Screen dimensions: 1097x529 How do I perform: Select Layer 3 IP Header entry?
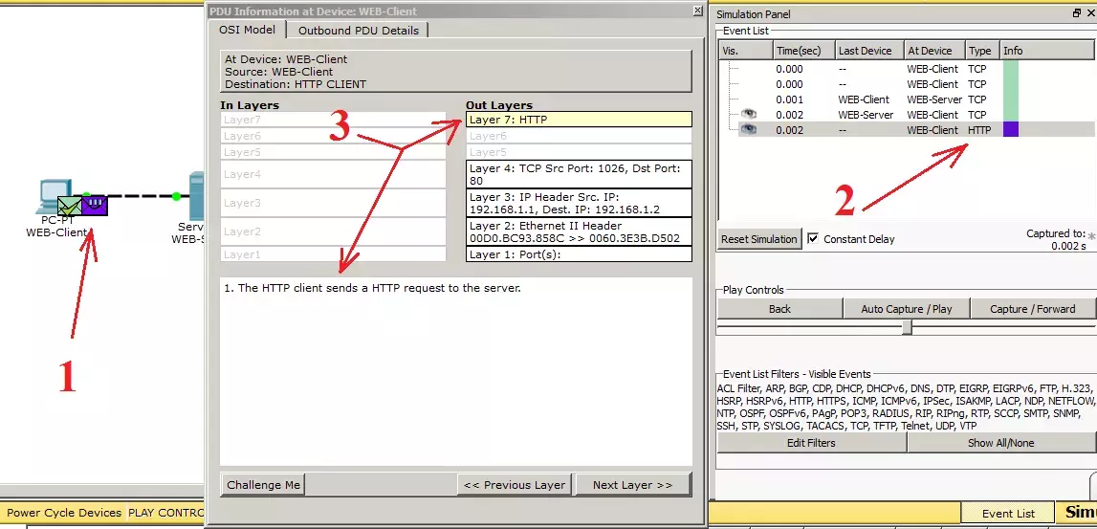[x=579, y=203]
